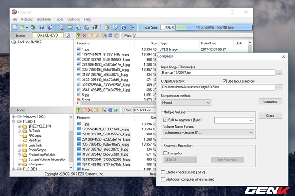Viewport: 295px width, 196px height.
Task: Select the HinhNen folder in local tree
Action: click(35, 141)
